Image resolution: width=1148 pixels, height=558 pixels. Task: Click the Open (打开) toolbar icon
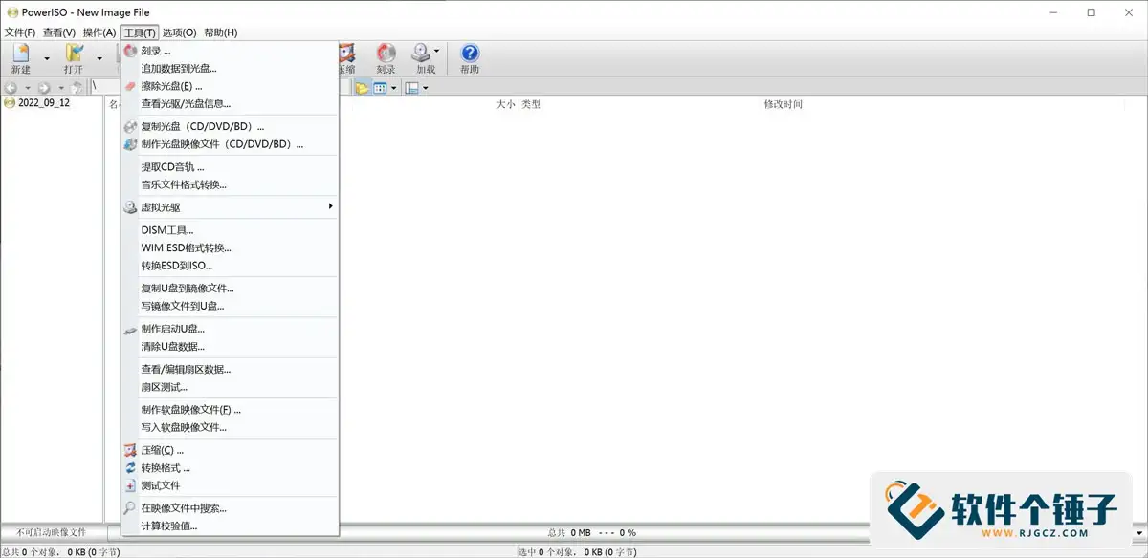click(x=74, y=58)
